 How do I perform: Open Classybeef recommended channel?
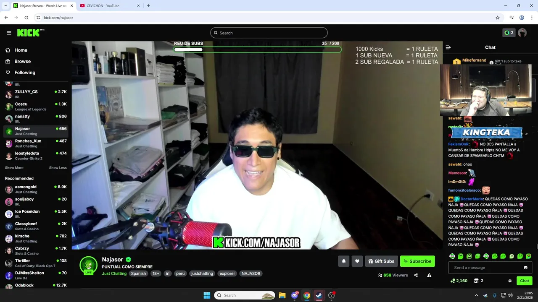click(x=36, y=226)
